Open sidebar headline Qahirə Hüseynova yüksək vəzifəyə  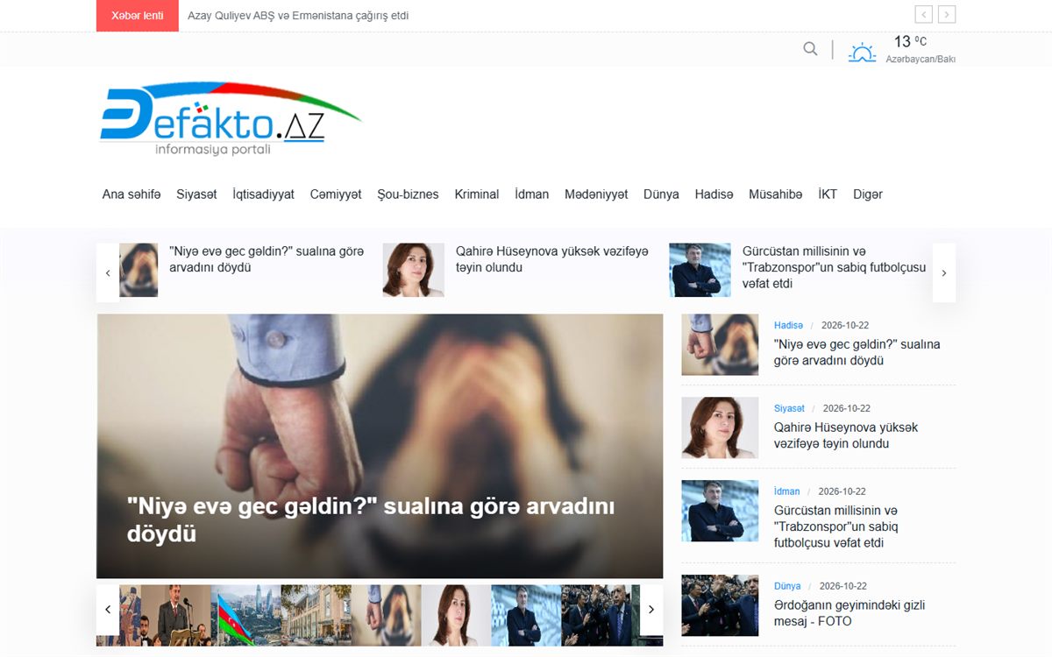pyautogui.click(x=846, y=435)
